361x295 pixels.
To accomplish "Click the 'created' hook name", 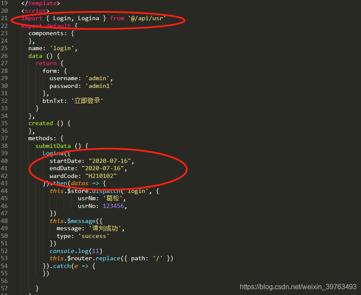I will (x=40, y=123).
